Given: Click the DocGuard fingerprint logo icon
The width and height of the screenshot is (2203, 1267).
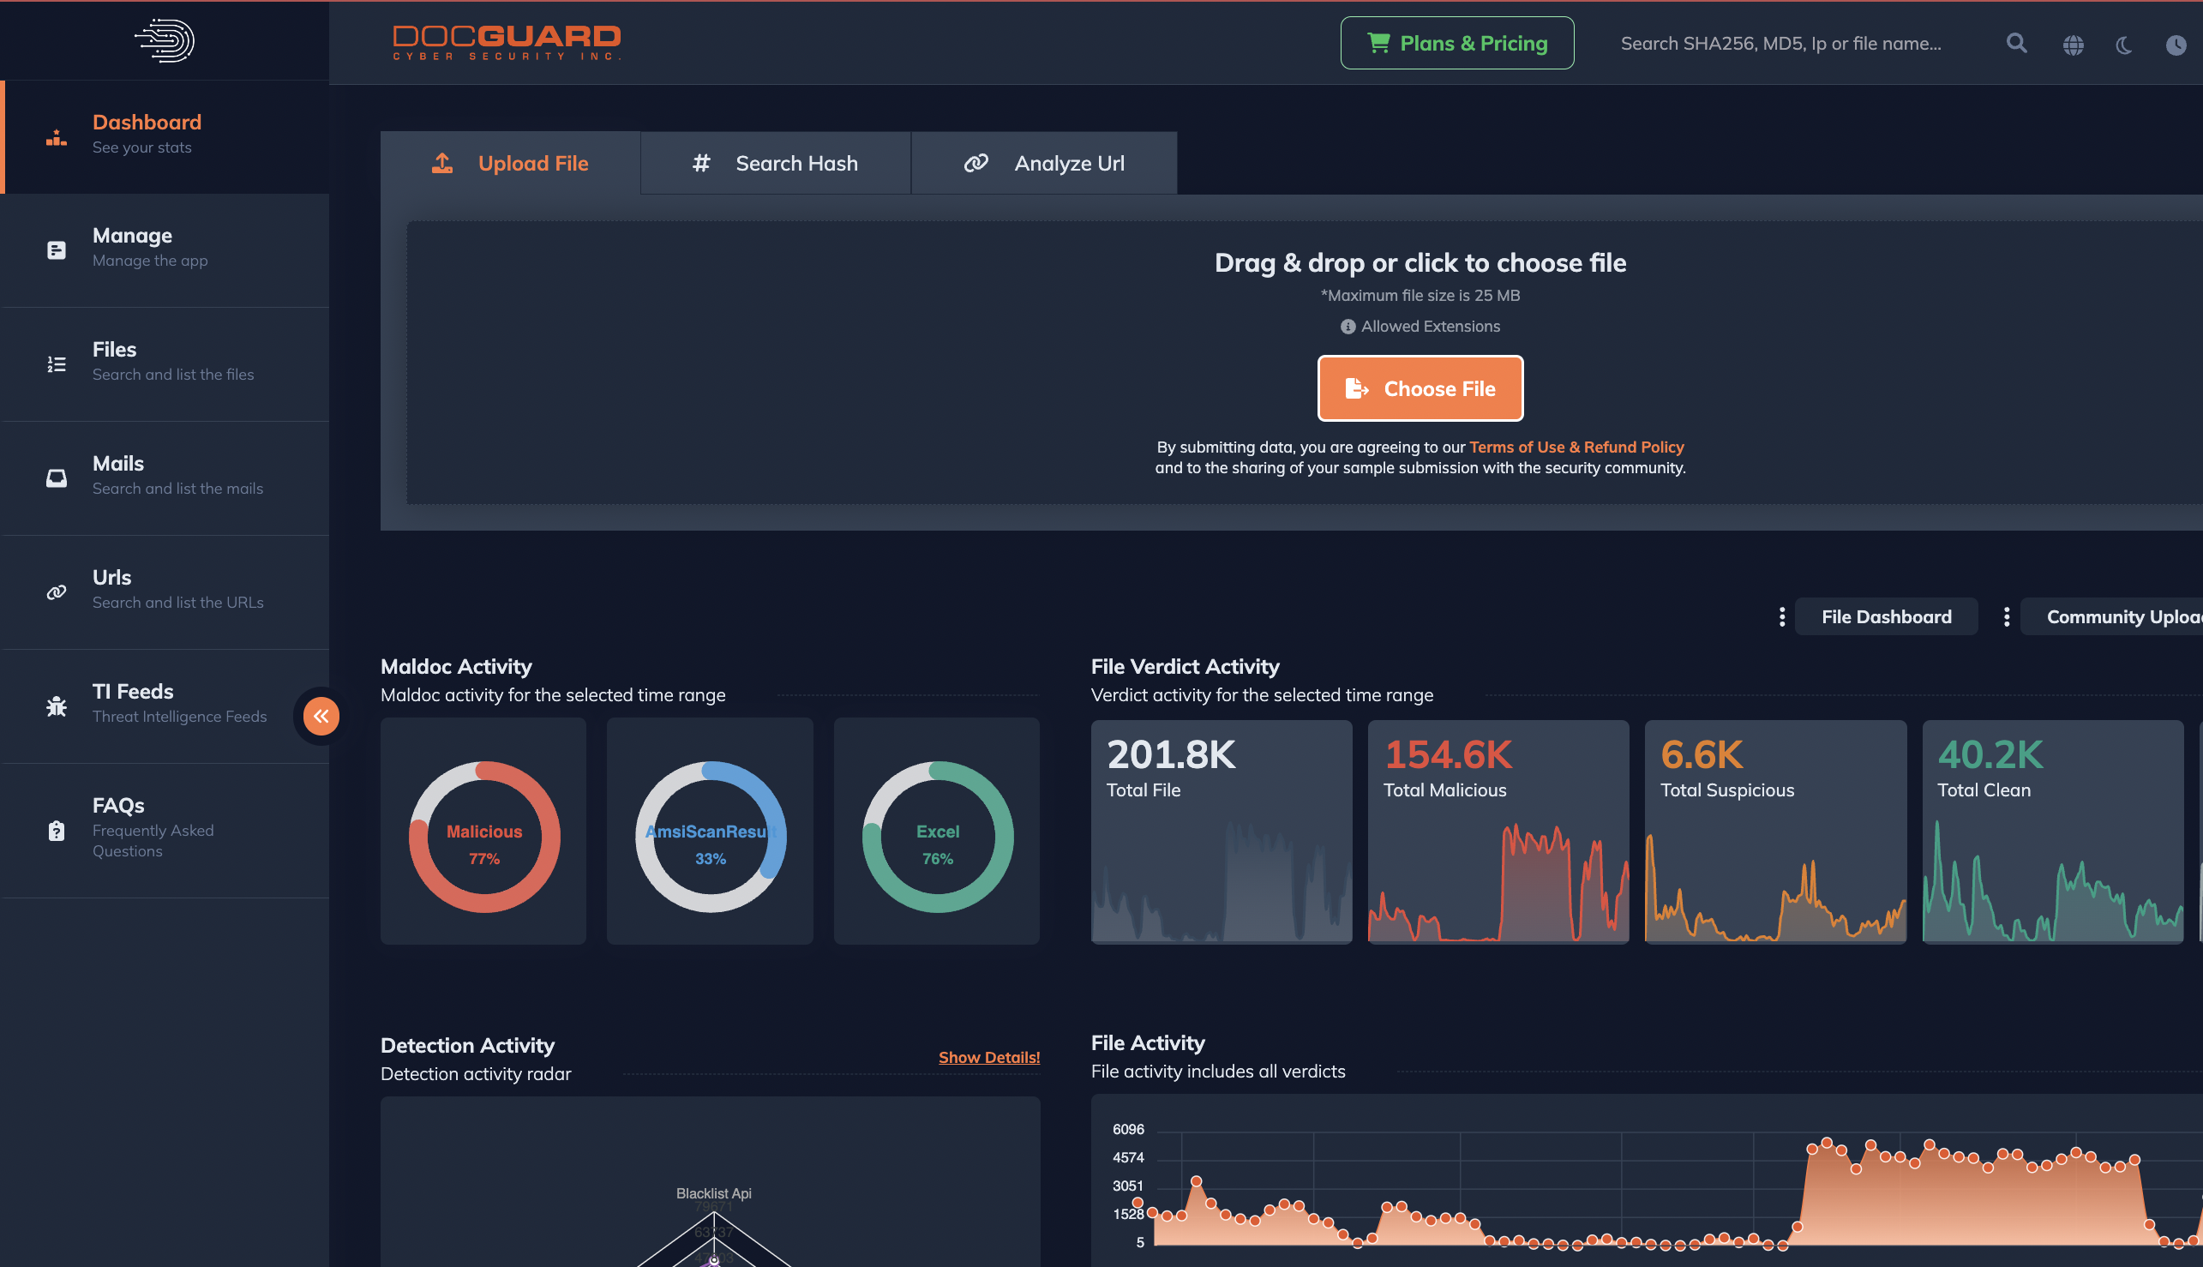Looking at the screenshot, I should (x=165, y=40).
